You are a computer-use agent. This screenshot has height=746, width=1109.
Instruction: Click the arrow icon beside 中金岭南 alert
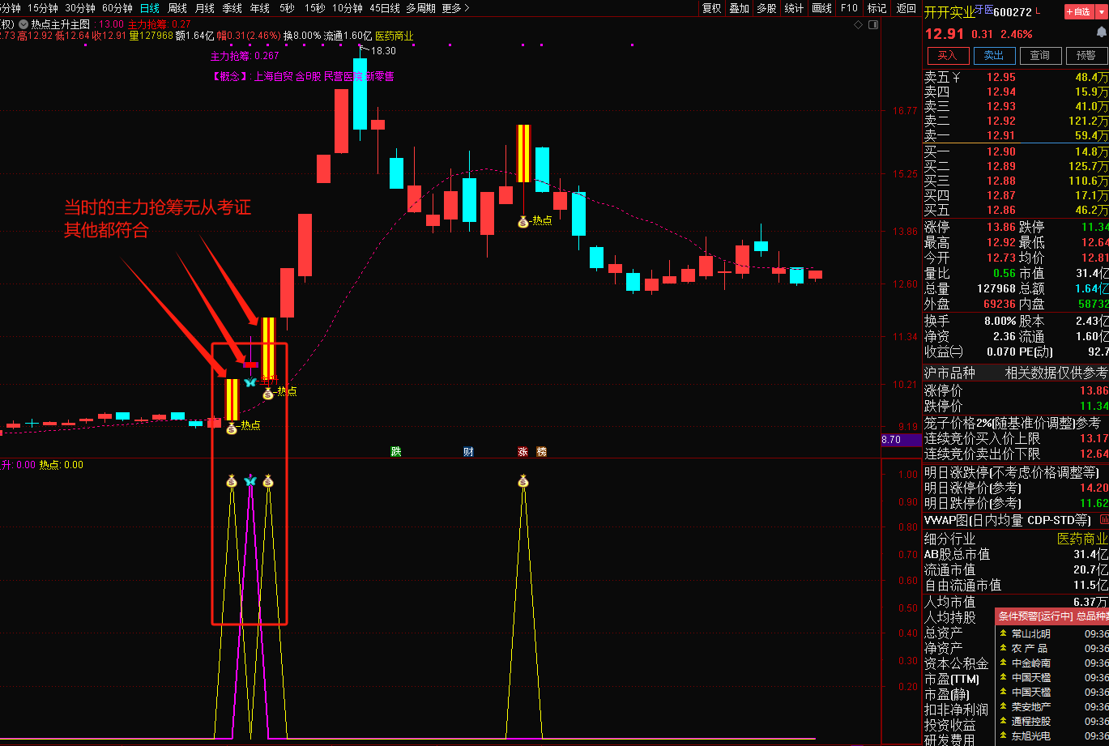[x=1004, y=663]
